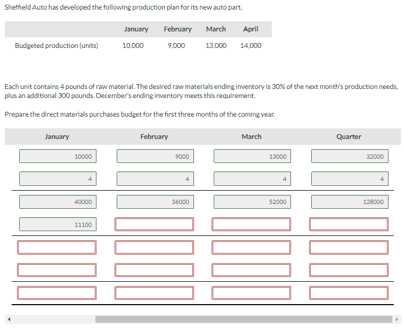Viewport: 404px width, 335px height.
Task: Click the 'Quarter' column header in budget table
Action: tap(349, 136)
